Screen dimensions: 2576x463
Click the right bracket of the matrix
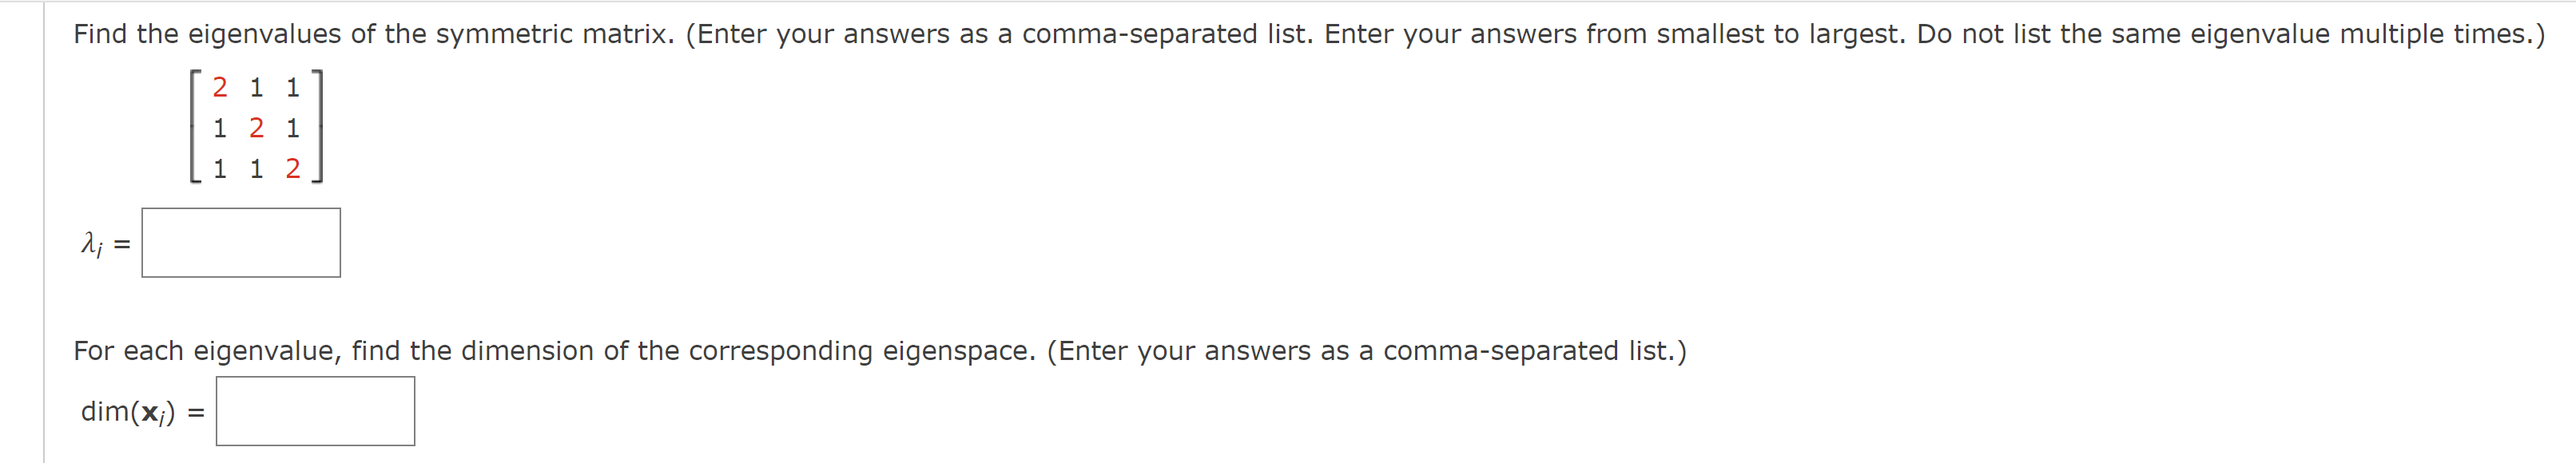pyautogui.click(x=317, y=128)
